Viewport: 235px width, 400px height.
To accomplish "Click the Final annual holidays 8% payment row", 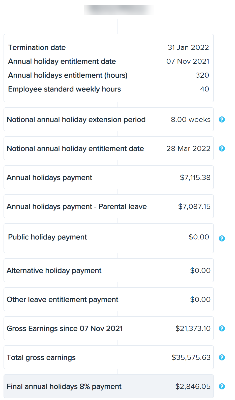I will [x=109, y=386].
